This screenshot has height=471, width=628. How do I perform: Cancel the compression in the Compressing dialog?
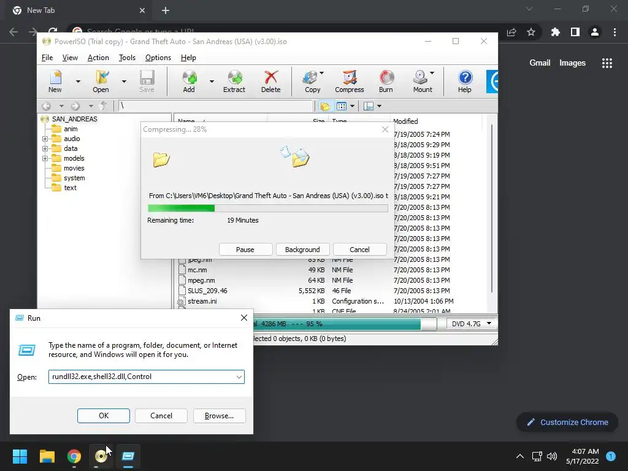click(x=359, y=250)
